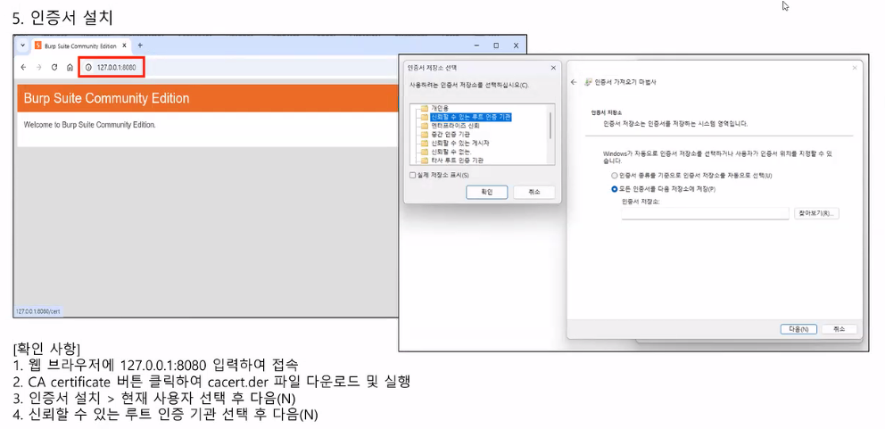Click the folder icon beside 중간 인증 기관
Image resolution: width=885 pixels, height=429 pixels.
[425, 135]
